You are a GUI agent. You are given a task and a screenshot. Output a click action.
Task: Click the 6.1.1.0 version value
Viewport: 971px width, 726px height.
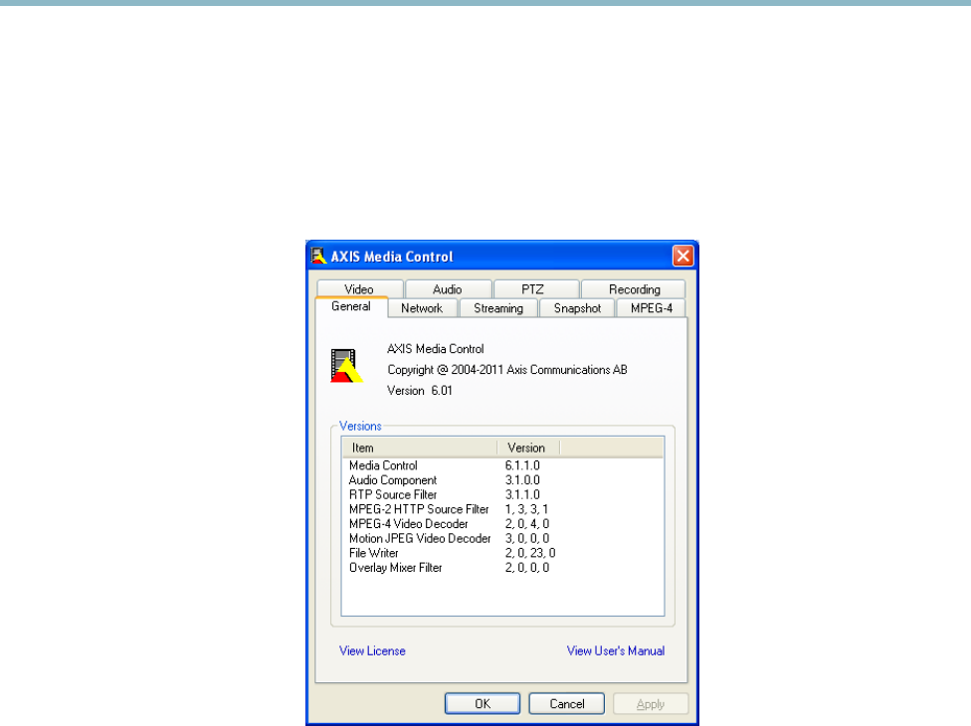pyautogui.click(x=522, y=465)
